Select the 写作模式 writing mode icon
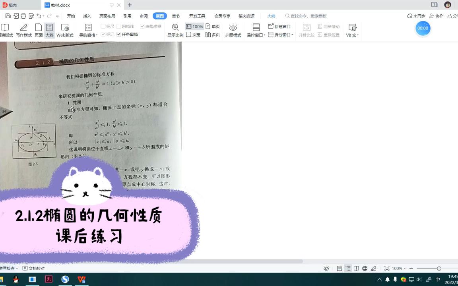The image size is (458, 286). [25, 28]
